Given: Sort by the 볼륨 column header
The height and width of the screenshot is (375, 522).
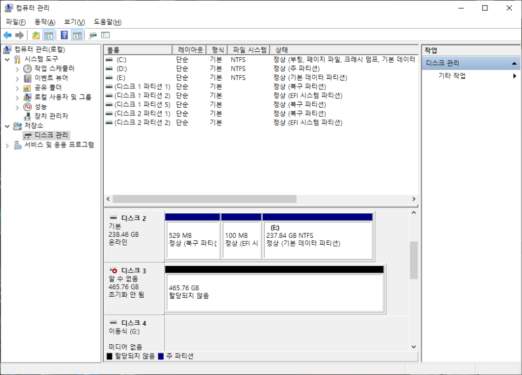Looking at the screenshot, I should coord(138,50).
